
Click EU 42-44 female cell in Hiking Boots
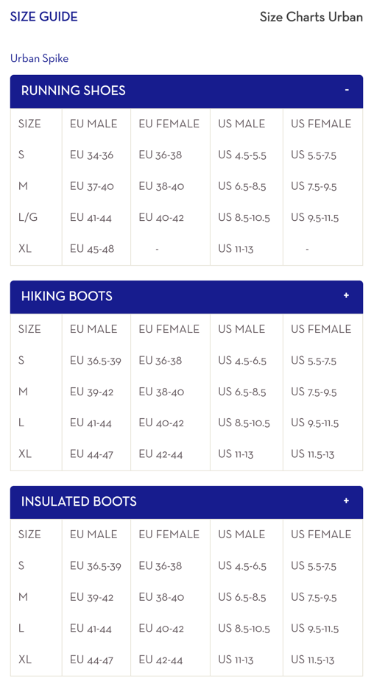160,454
